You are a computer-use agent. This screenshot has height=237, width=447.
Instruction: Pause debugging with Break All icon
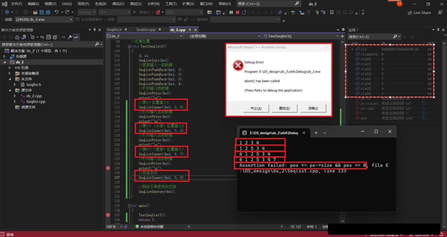click(x=231, y=12)
